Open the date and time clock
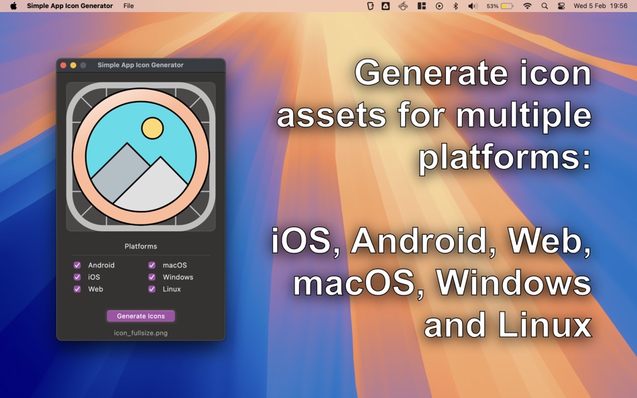Image resolution: width=637 pixels, height=398 pixels. tap(600, 5)
